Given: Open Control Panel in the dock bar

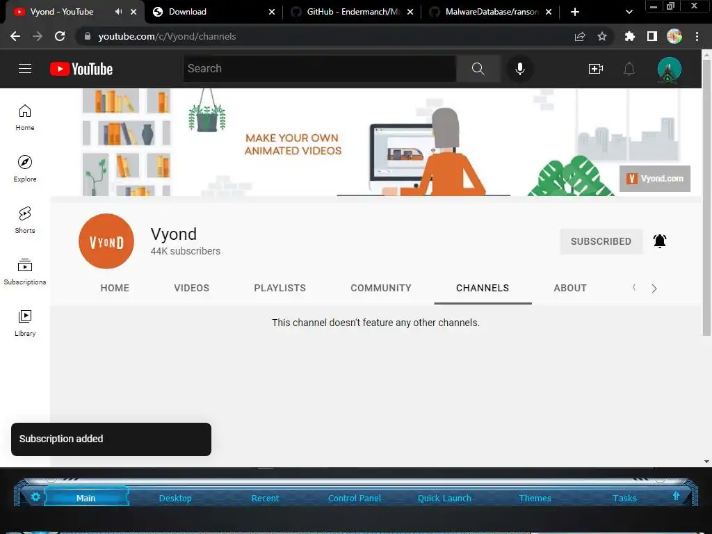Looking at the screenshot, I should point(354,498).
